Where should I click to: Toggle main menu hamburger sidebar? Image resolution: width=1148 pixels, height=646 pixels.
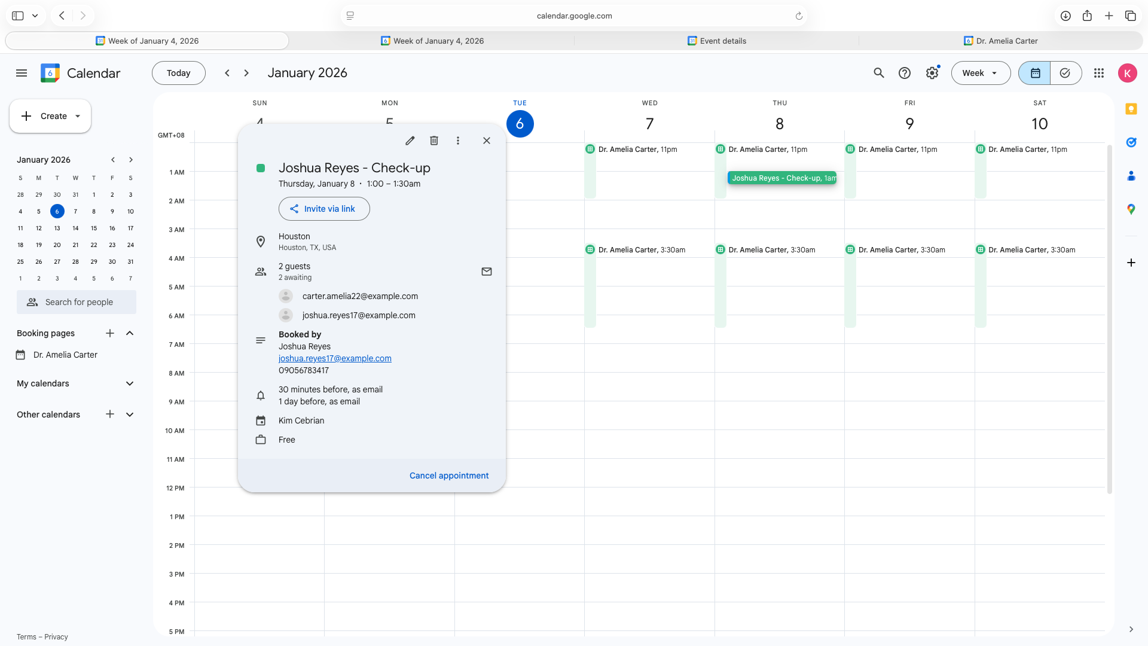click(x=22, y=73)
